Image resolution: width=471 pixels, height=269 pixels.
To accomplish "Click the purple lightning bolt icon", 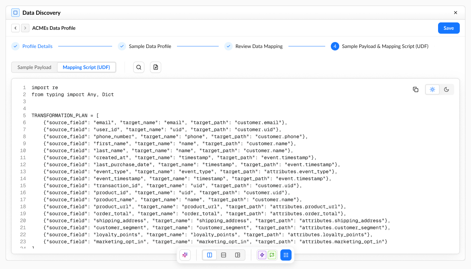I will [x=262, y=255].
